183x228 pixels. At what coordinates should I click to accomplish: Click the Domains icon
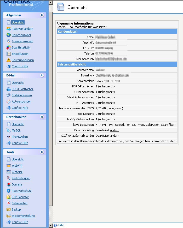click(9, 184)
